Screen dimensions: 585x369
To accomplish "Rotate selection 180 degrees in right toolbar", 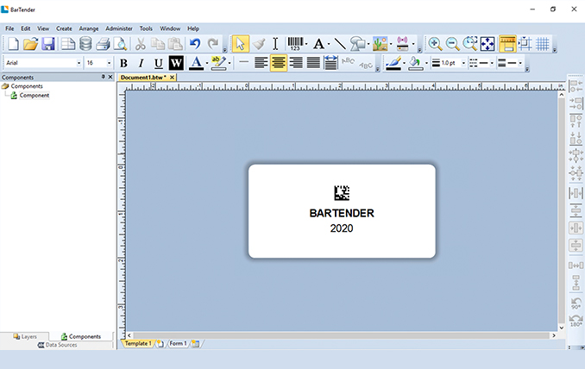I will 576,321.
